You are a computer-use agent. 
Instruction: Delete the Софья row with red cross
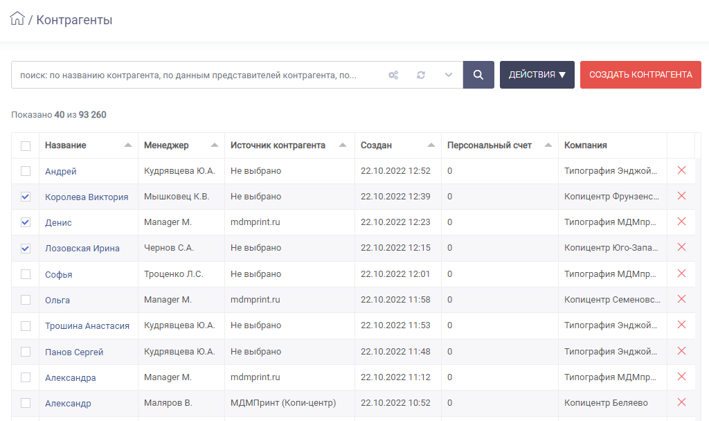681,274
